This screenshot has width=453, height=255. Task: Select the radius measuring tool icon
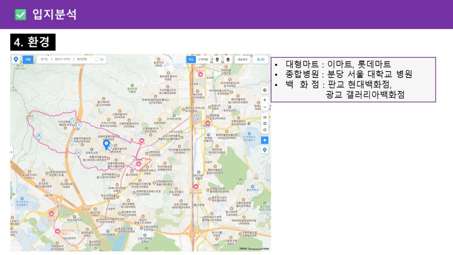click(264, 130)
